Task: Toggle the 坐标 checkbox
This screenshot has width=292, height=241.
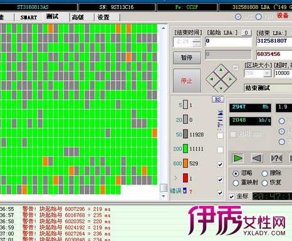Action: [231, 196]
